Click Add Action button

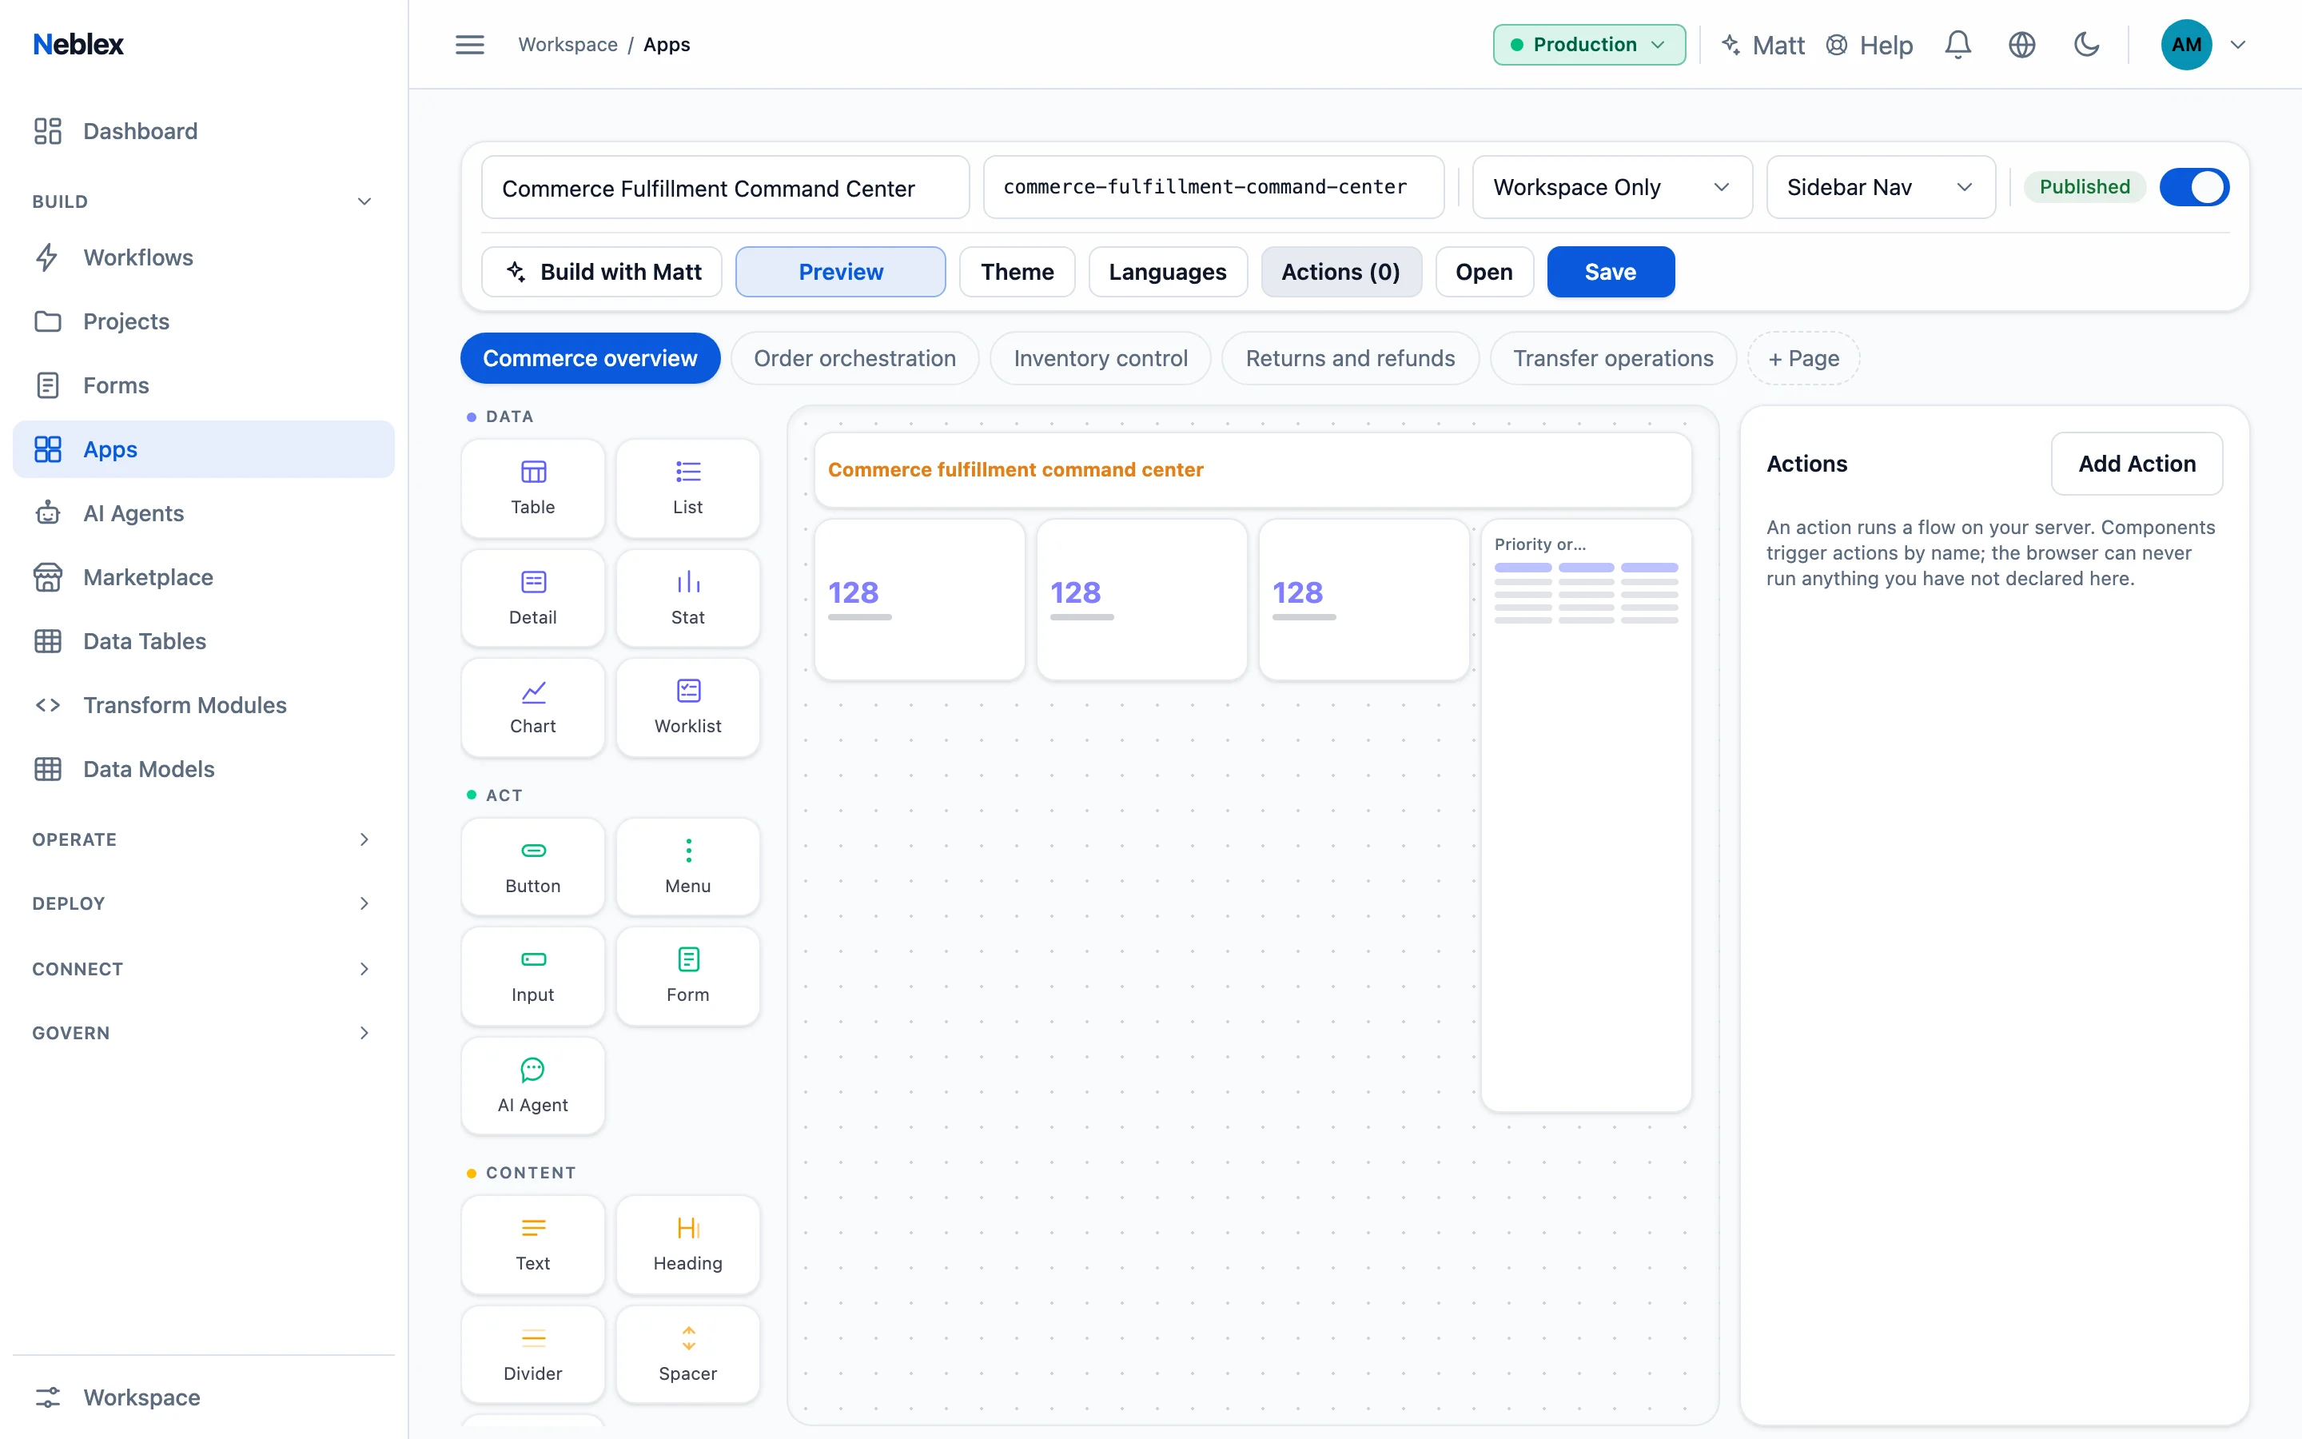2137,464
